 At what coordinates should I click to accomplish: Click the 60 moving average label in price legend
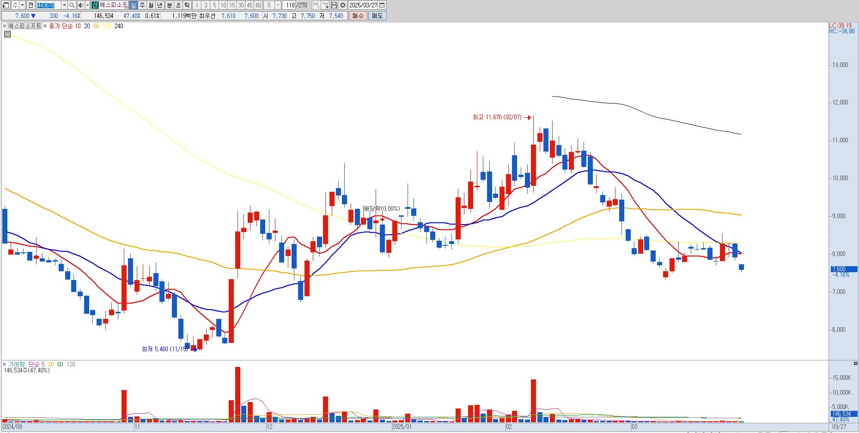click(x=96, y=26)
